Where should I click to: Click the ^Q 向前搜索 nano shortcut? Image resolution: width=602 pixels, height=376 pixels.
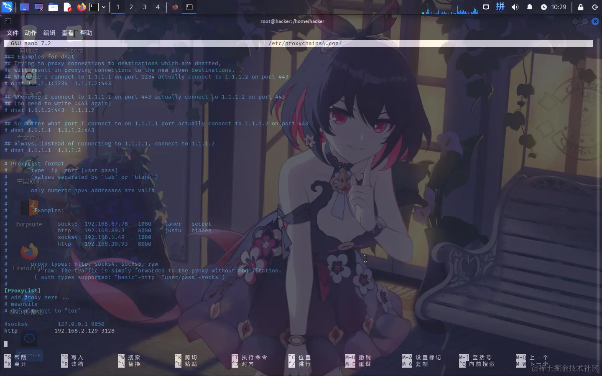point(477,364)
